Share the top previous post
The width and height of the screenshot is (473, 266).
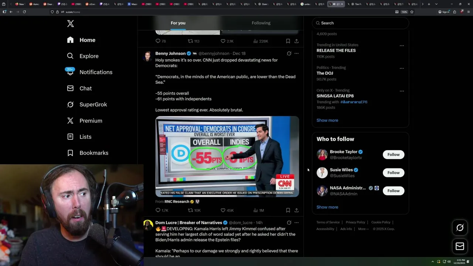click(x=296, y=41)
